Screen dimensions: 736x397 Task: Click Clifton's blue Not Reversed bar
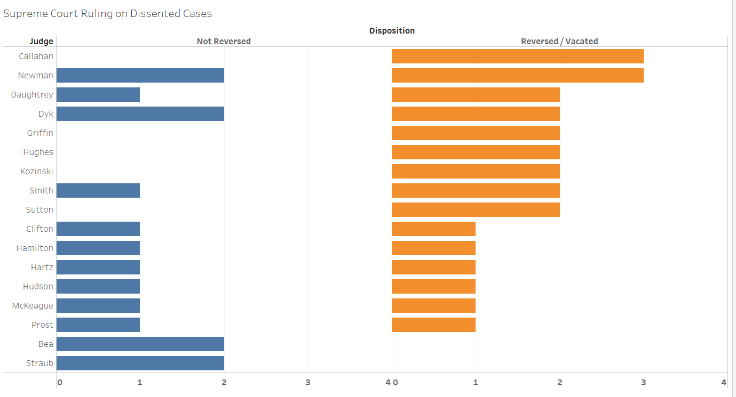pos(98,229)
